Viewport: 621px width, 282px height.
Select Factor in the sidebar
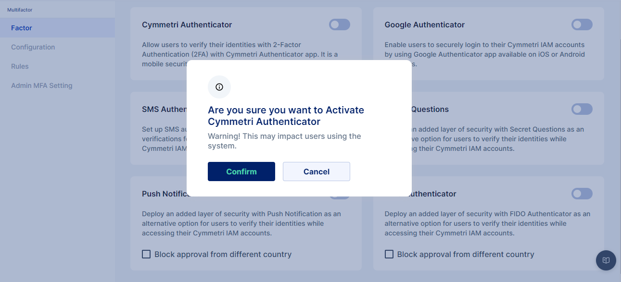point(22,28)
